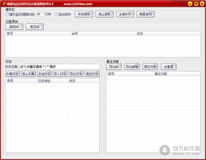Click the 导出日志 button
The height and width of the screenshot is (160, 206).
[x=76, y=74]
